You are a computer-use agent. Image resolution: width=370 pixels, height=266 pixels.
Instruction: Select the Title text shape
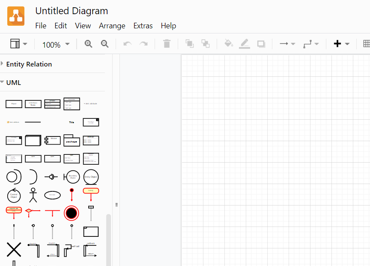coord(72,122)
